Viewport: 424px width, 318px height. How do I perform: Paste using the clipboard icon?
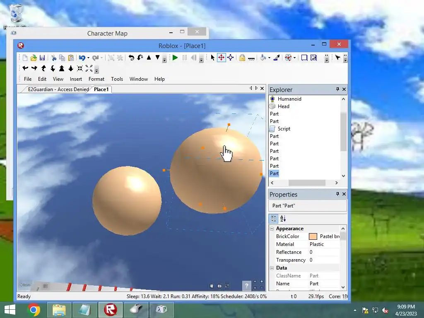click(71, 58)
